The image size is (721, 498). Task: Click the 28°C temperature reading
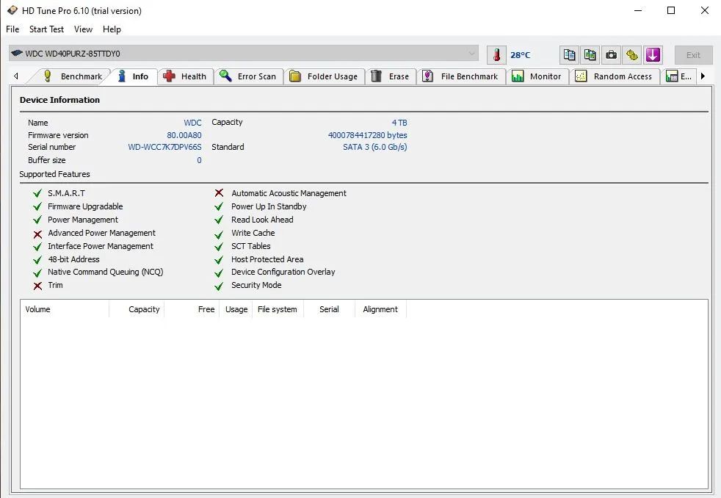coord(520,55)
